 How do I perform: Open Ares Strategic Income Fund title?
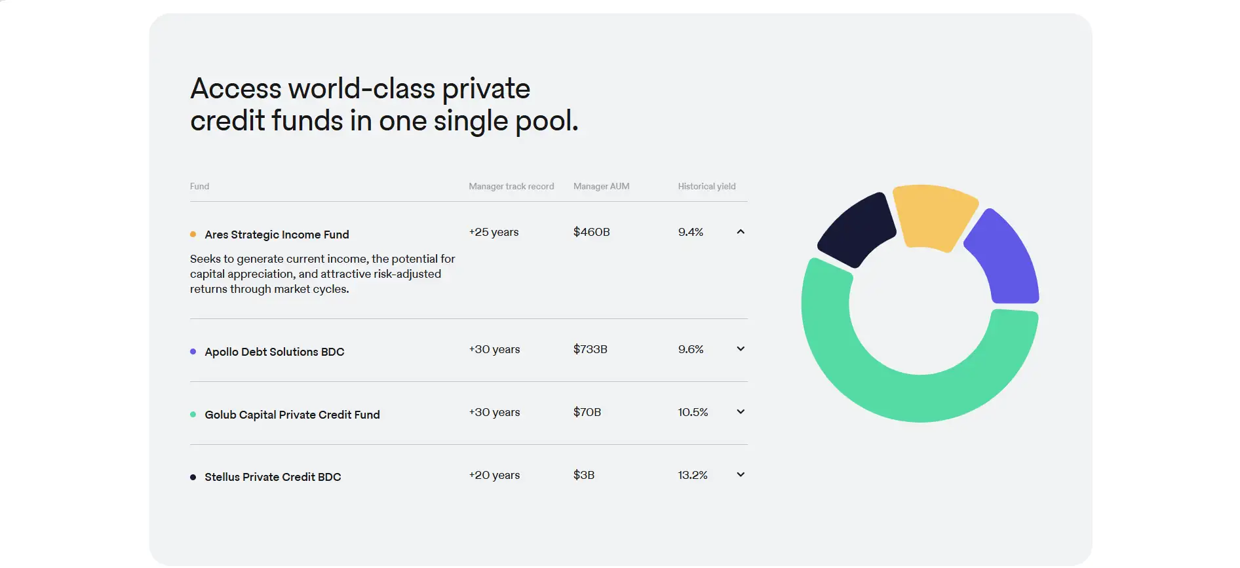(277, 235)
